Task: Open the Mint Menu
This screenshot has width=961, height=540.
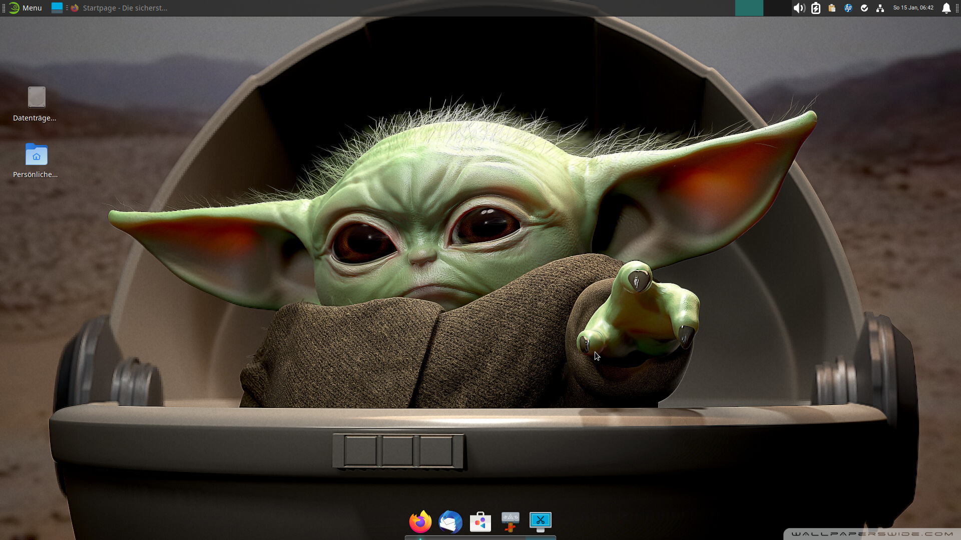Action: click(x=24, y=8)
